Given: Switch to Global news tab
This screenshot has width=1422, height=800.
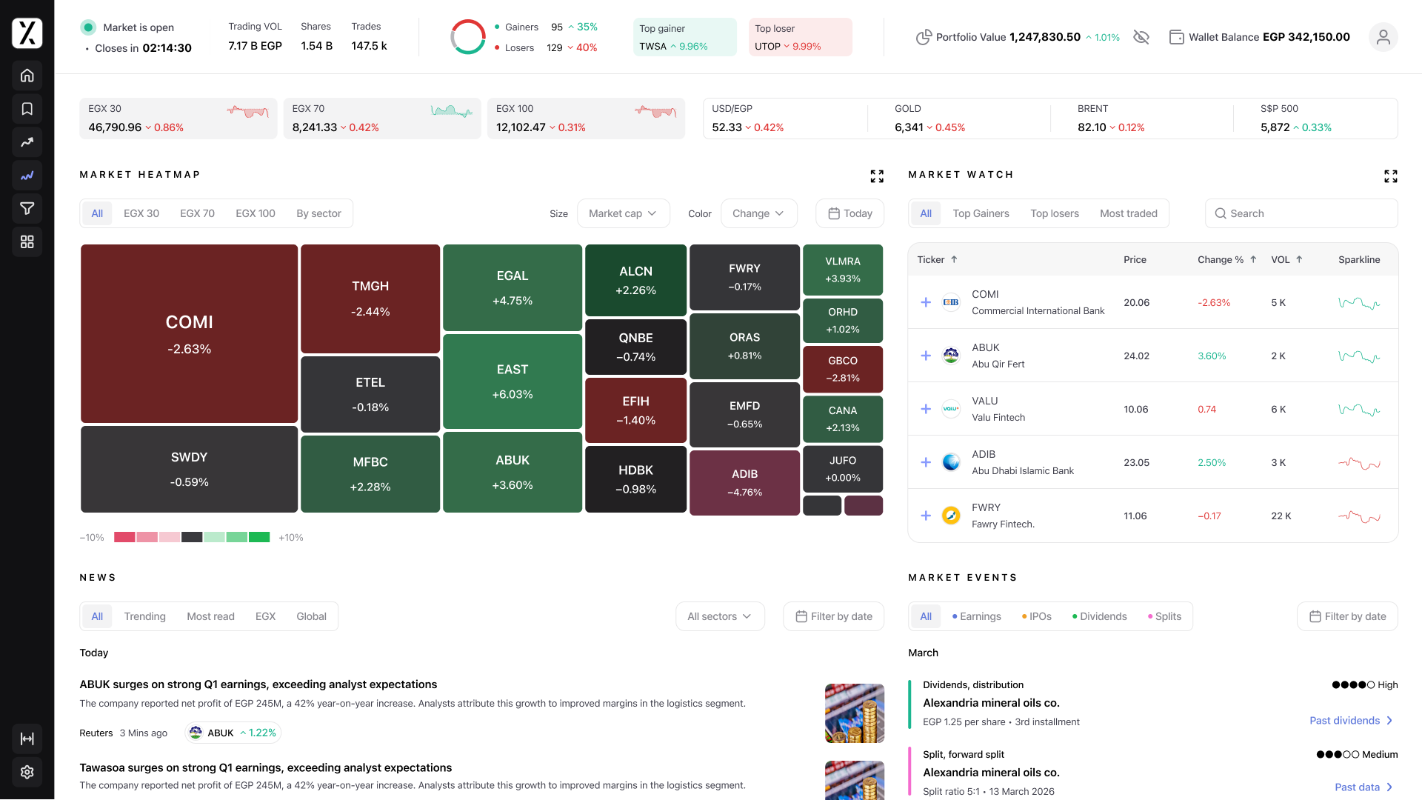Looking at the screenshot, I should coord(311,616).
